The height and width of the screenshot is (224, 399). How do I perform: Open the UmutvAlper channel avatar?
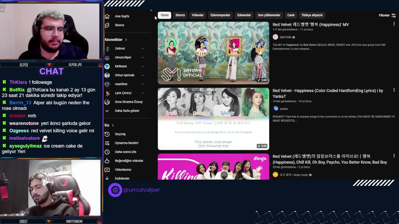[x=107, y=58]
